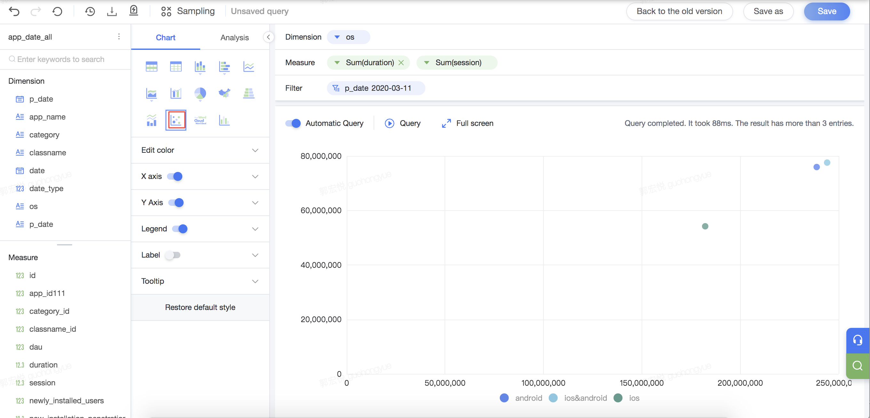The image size is (870, 418).
Task: Select the China map chart type
Action: (x=224, y=93)
